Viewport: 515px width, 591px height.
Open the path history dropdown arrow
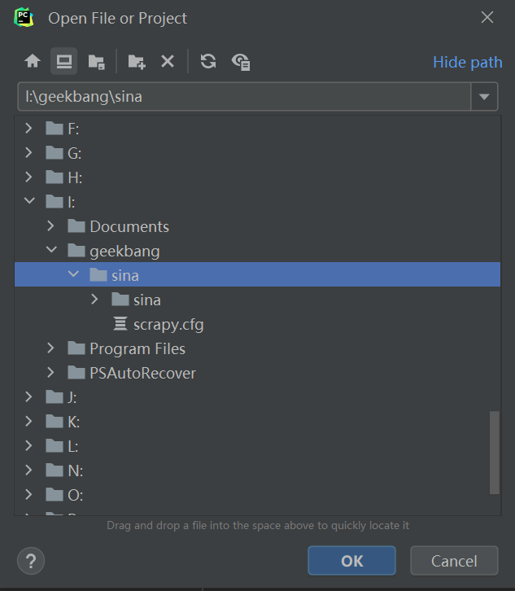click(484, 97)
